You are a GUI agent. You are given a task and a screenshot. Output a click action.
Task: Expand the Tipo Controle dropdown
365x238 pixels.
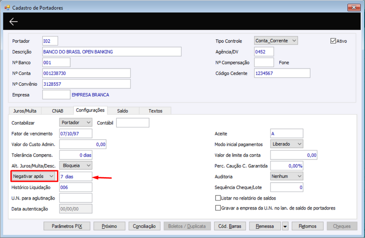[x=276, y=41]
